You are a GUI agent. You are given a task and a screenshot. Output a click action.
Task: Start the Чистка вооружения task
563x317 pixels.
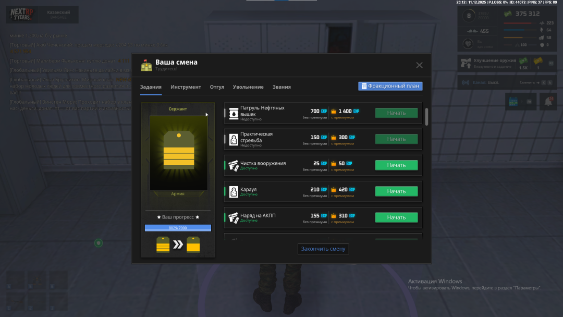coord(396,165)
